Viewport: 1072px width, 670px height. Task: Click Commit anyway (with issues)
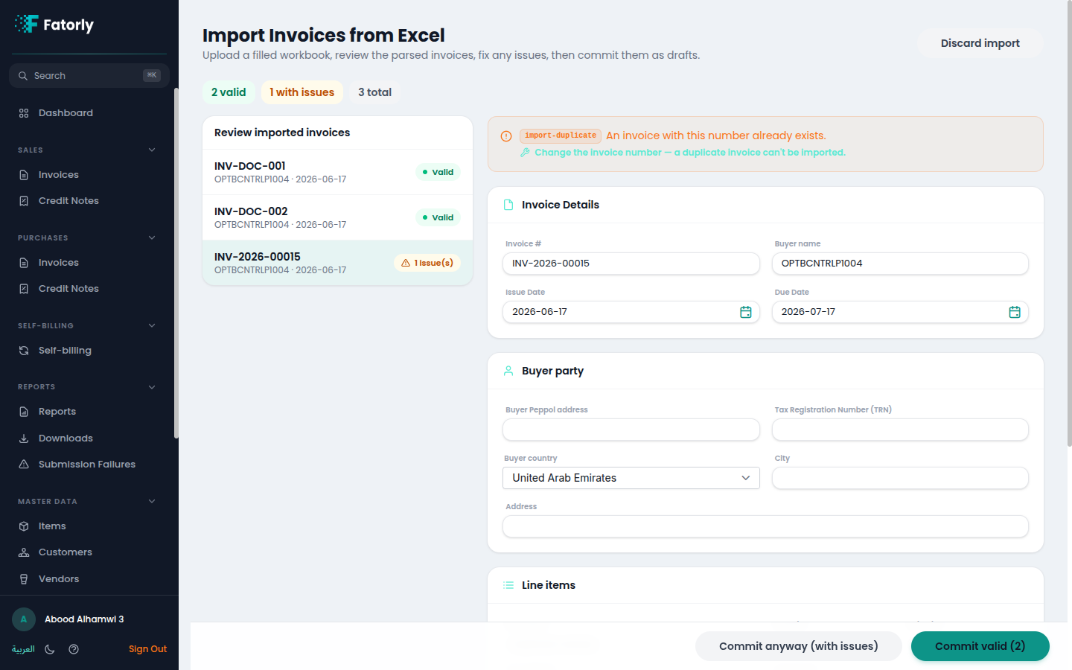click(799, 646)
